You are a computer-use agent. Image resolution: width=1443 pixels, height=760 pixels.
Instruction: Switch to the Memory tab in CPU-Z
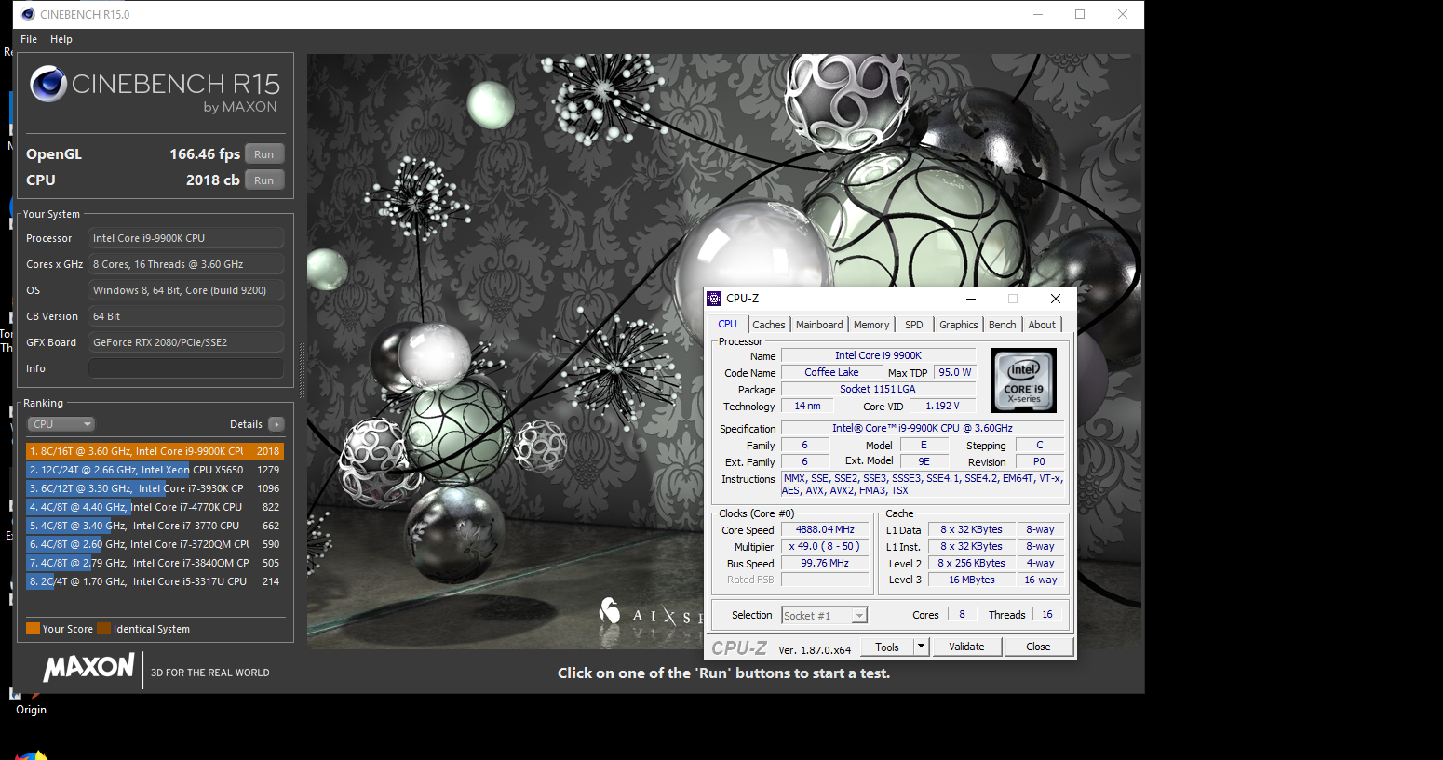coord(871,325)
